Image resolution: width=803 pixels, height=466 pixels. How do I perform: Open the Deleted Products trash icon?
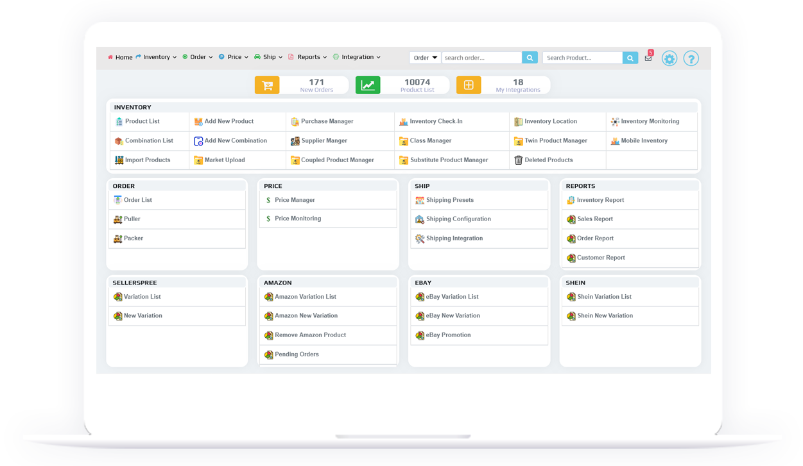click(519, 160)
